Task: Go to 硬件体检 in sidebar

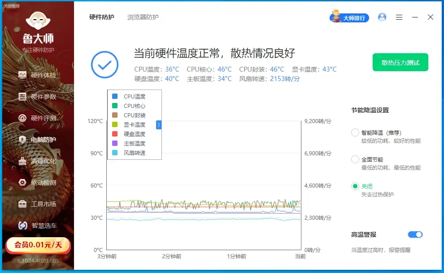Action: pyautogui.click(x=44, y=75)
